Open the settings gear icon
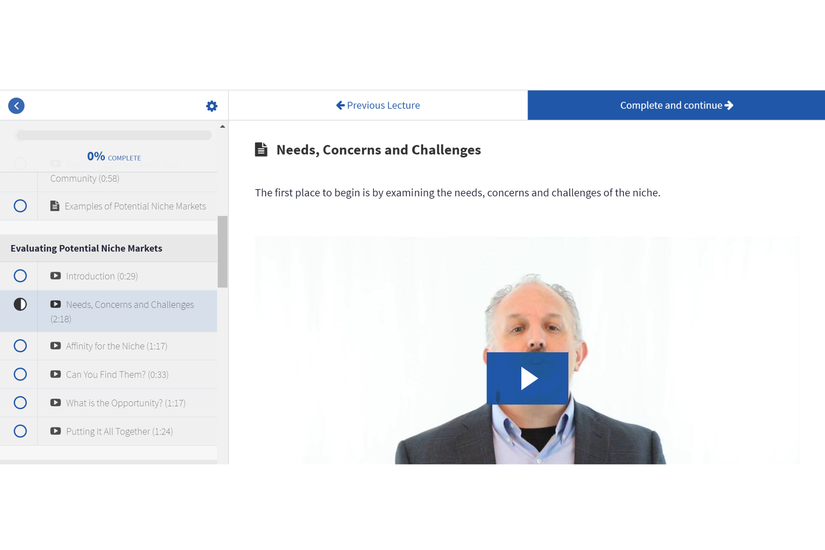 [x=212, y=106]
